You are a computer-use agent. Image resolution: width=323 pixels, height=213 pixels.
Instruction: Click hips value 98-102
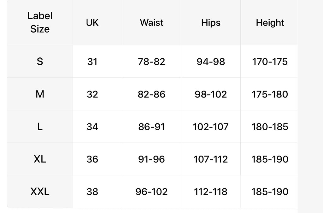(211, 94)
